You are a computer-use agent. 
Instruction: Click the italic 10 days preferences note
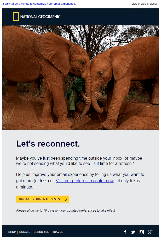66,211
